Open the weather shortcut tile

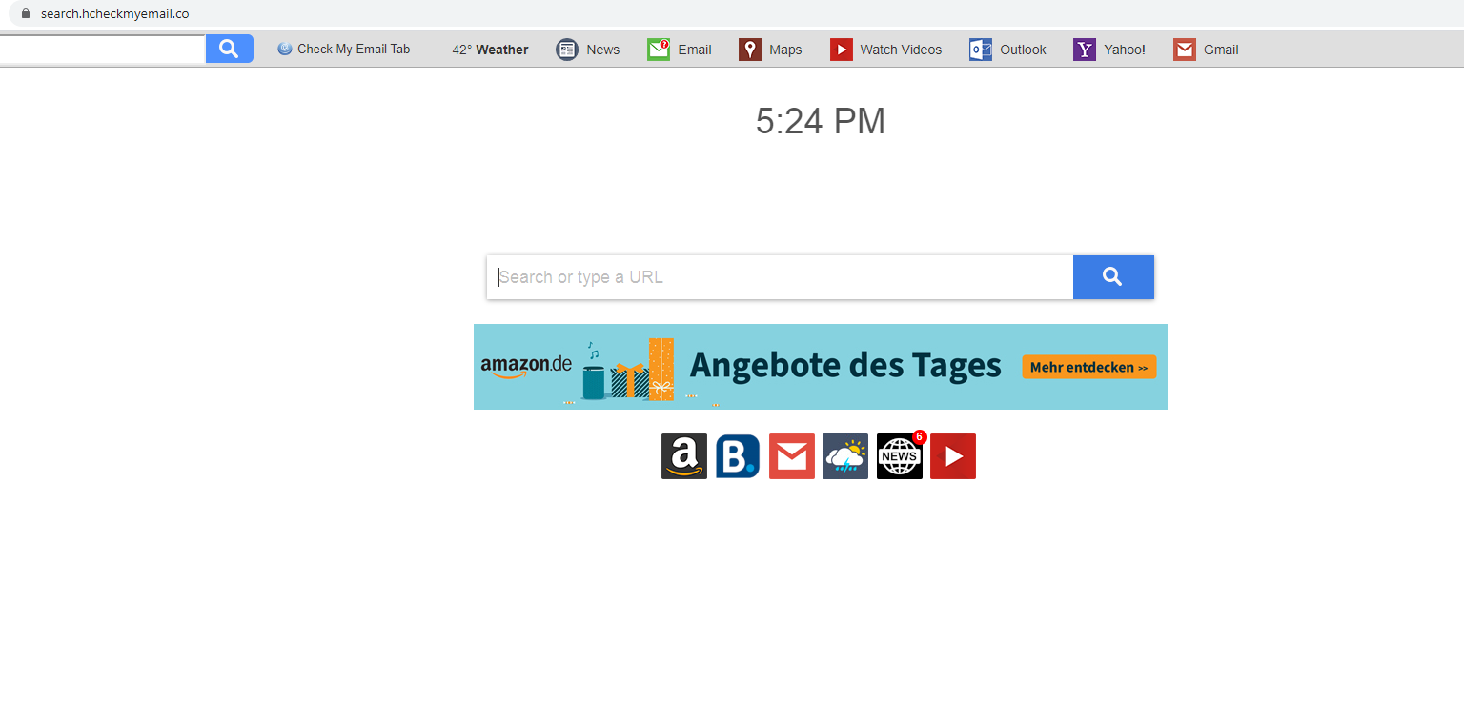tap(845, 456)
